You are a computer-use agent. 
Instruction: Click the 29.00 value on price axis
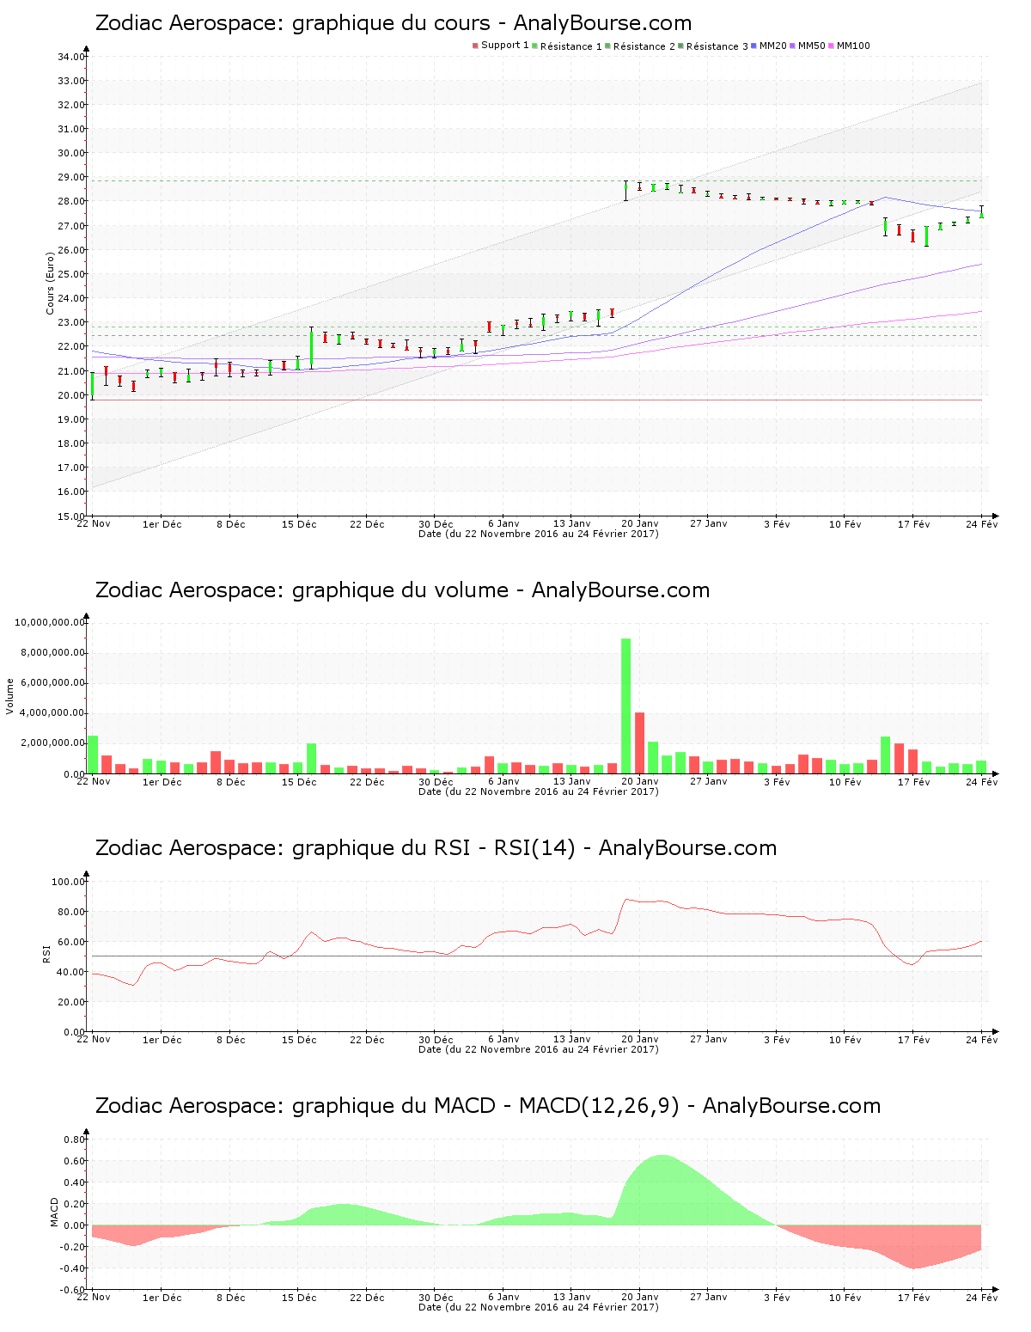(x=70, y=177)
